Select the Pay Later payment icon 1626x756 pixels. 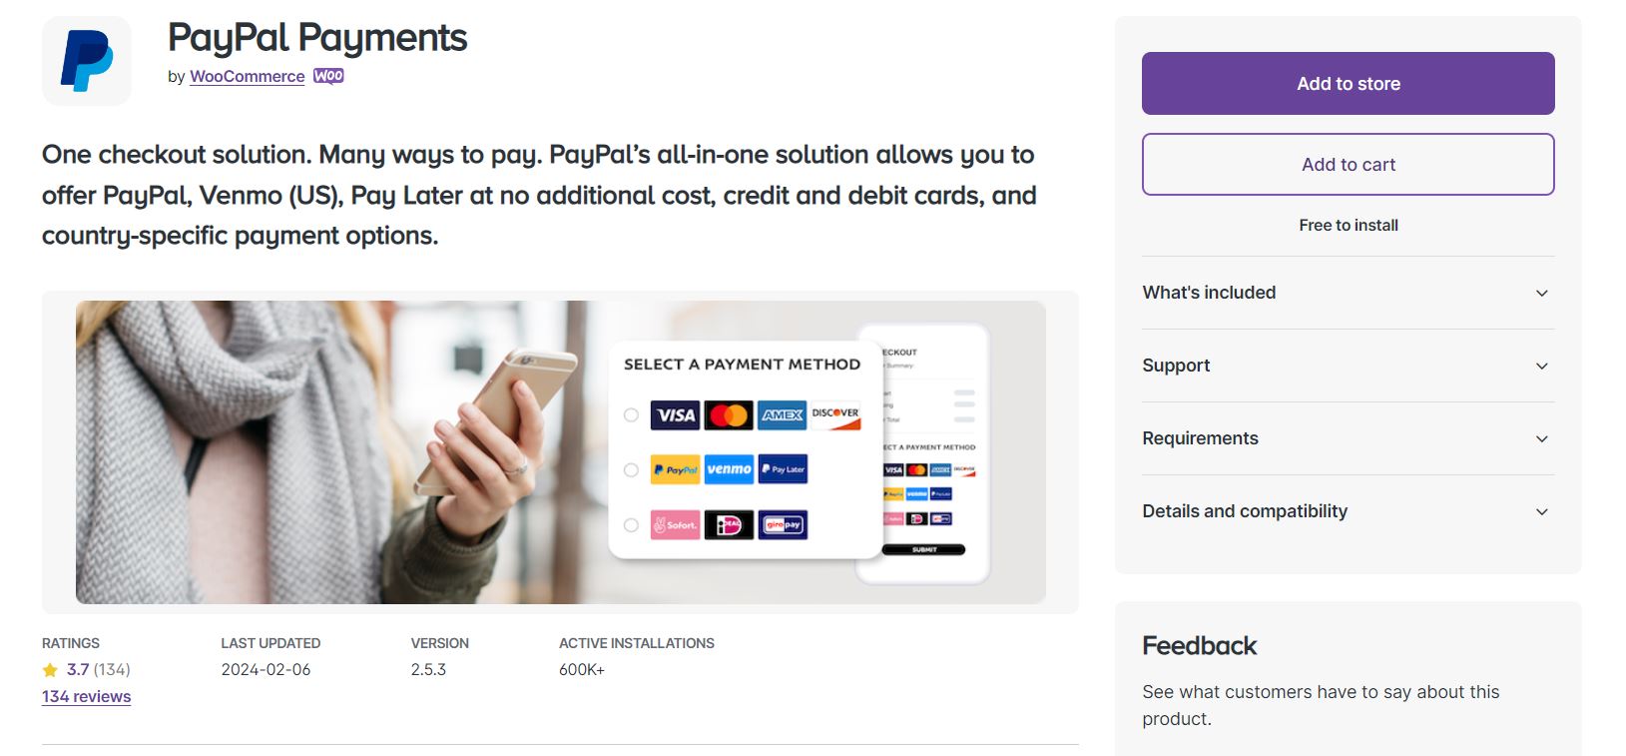(783, 469)
